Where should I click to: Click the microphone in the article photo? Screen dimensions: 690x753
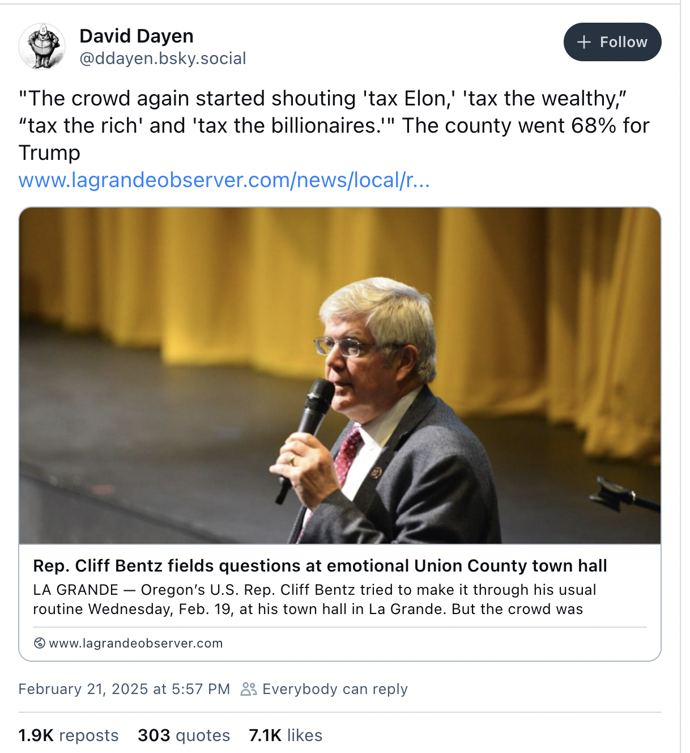click(306, 437)
